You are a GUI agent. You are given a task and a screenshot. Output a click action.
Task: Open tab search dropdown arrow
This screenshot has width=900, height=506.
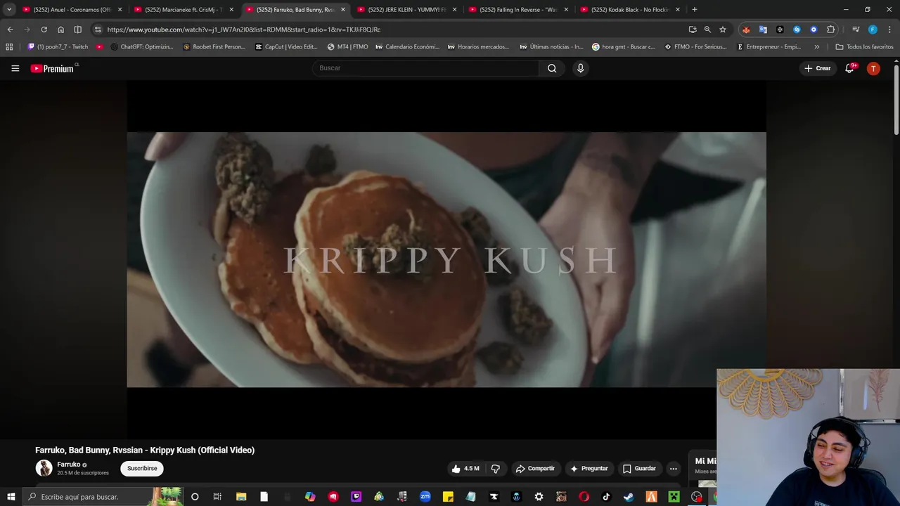coord(9,10)
